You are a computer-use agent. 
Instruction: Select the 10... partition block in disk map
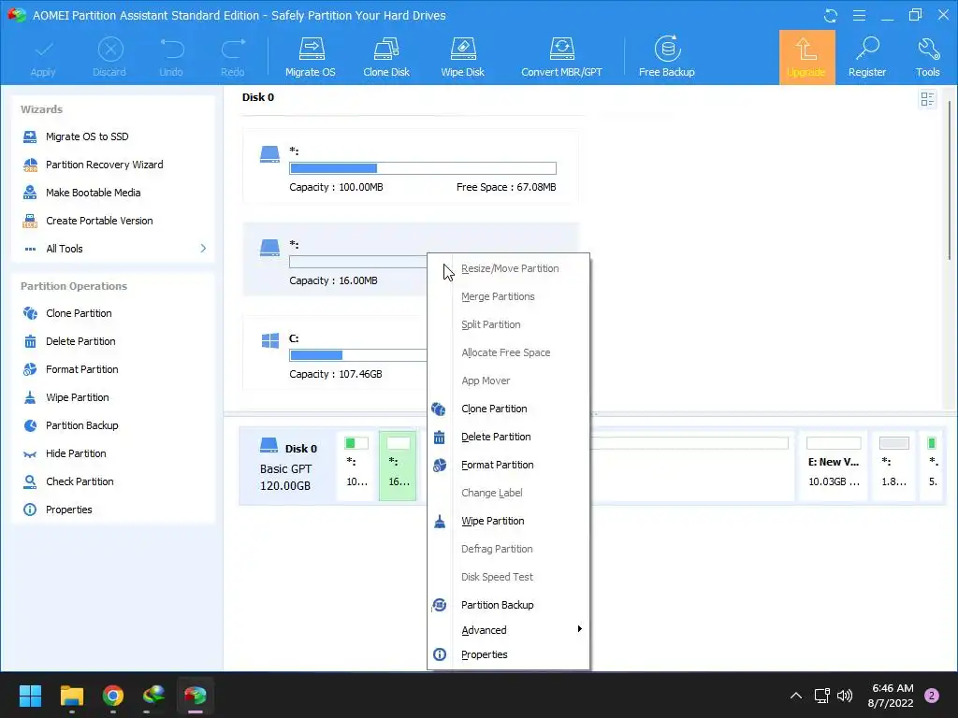click(x=356, y=466)
